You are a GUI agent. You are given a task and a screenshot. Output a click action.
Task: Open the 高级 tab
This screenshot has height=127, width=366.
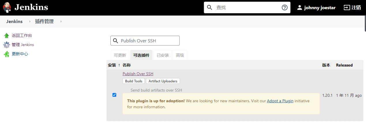[x=180, y=55]
